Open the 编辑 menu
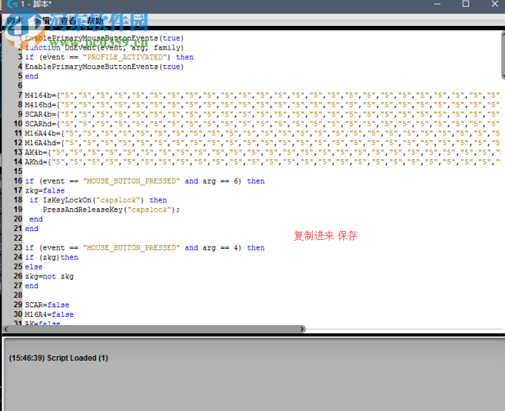The width and height of the screenshot is (505, 411). [42, 21]
